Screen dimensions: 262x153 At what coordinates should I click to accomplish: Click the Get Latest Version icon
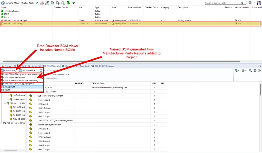click(52, 3)
